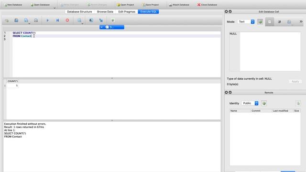The image size is (306, 172).
Task: Click the SELECT COUNT(*) line in editor
Action: pos(24,33)
